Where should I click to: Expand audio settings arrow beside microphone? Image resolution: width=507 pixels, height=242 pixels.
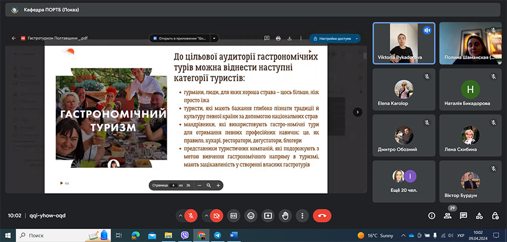[180, 215]
